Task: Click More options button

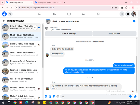Action: (x=115, y=34)
